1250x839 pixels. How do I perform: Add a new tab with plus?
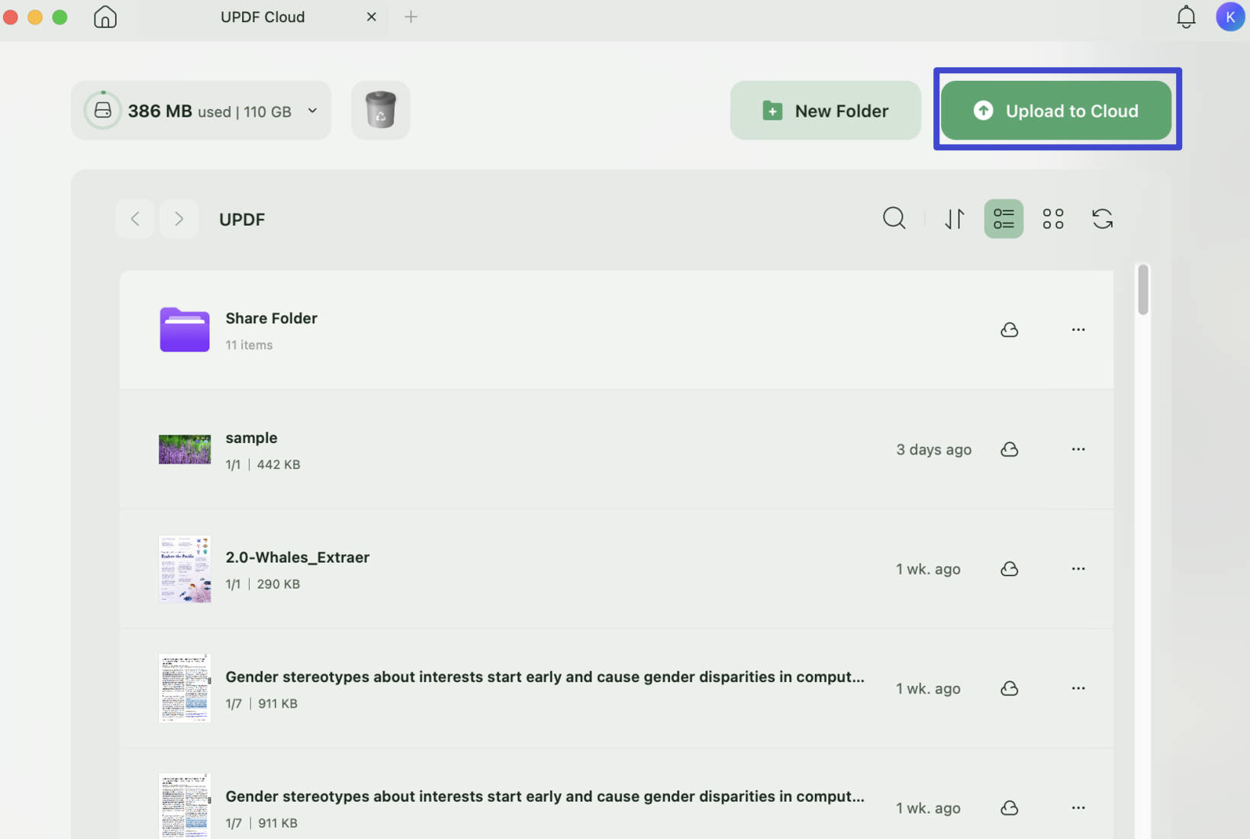point(411,17)
